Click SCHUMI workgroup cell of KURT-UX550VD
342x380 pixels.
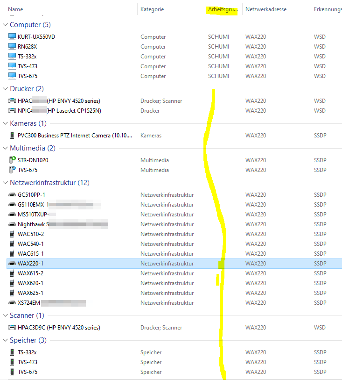point(218,36)
